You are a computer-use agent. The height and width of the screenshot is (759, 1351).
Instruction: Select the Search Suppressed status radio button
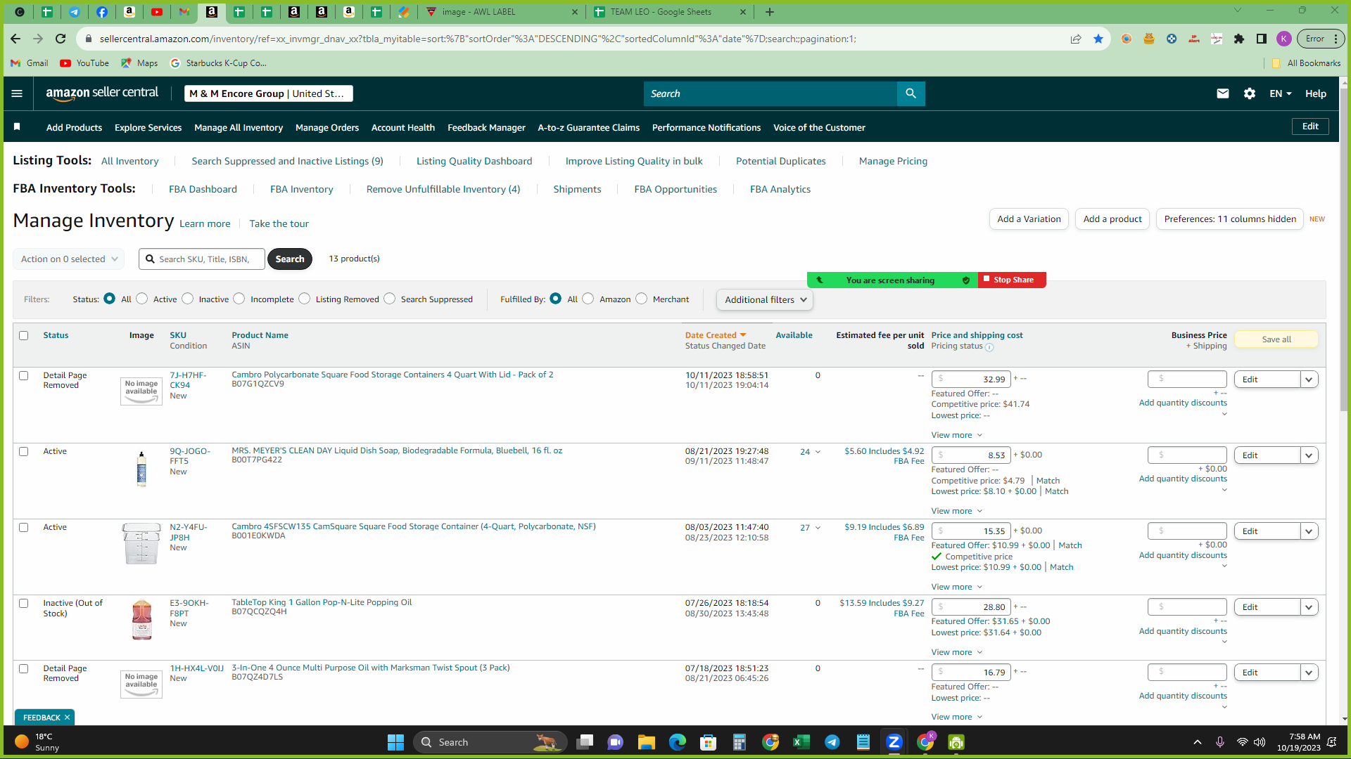[x=390, y=299]
